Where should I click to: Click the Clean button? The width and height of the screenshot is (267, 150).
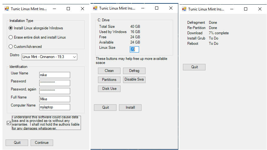109,71
